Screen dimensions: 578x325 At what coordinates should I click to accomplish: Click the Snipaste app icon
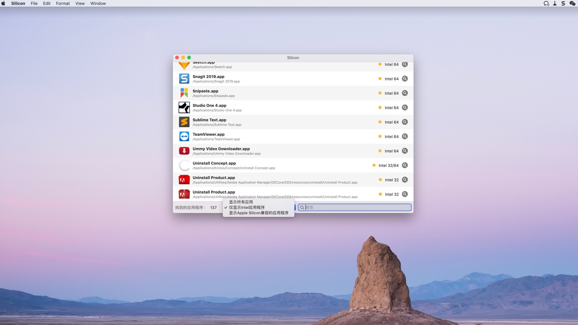[x=184, y=93]
